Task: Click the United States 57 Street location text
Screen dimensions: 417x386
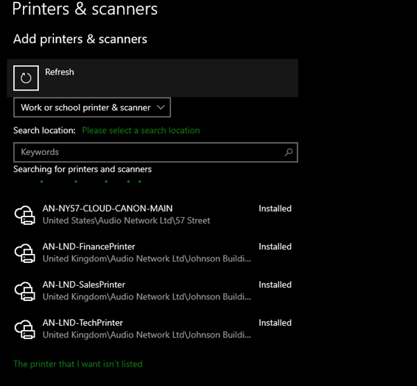Action: pos(126,221)
